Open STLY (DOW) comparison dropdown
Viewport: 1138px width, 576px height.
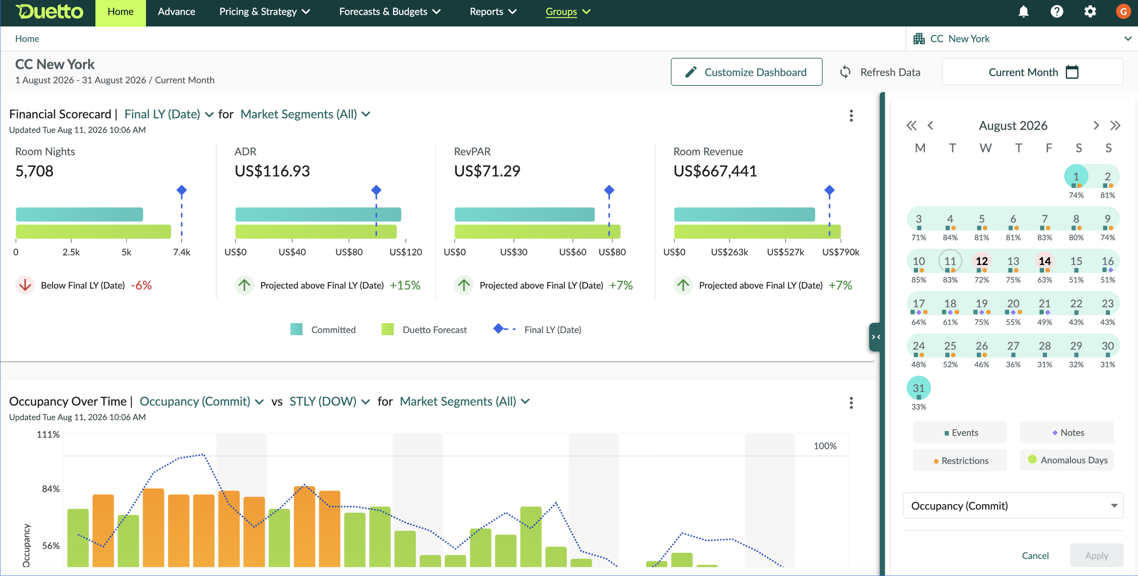point(329,401)
